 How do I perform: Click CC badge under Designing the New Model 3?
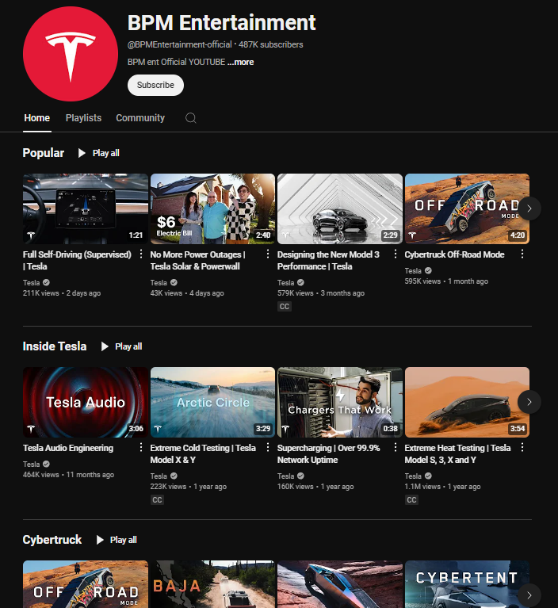coord(285,307)
